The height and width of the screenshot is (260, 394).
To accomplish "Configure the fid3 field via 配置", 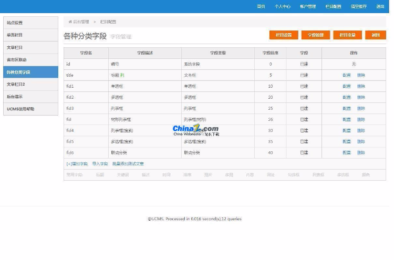I will (347, 108).
